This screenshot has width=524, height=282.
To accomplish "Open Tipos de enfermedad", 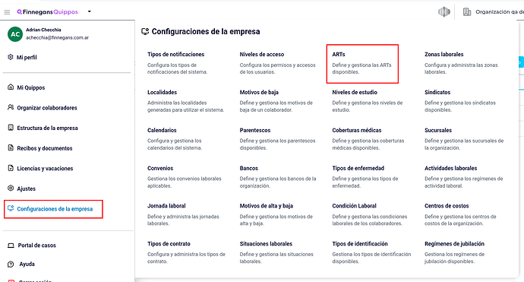I will click(358, 168).
